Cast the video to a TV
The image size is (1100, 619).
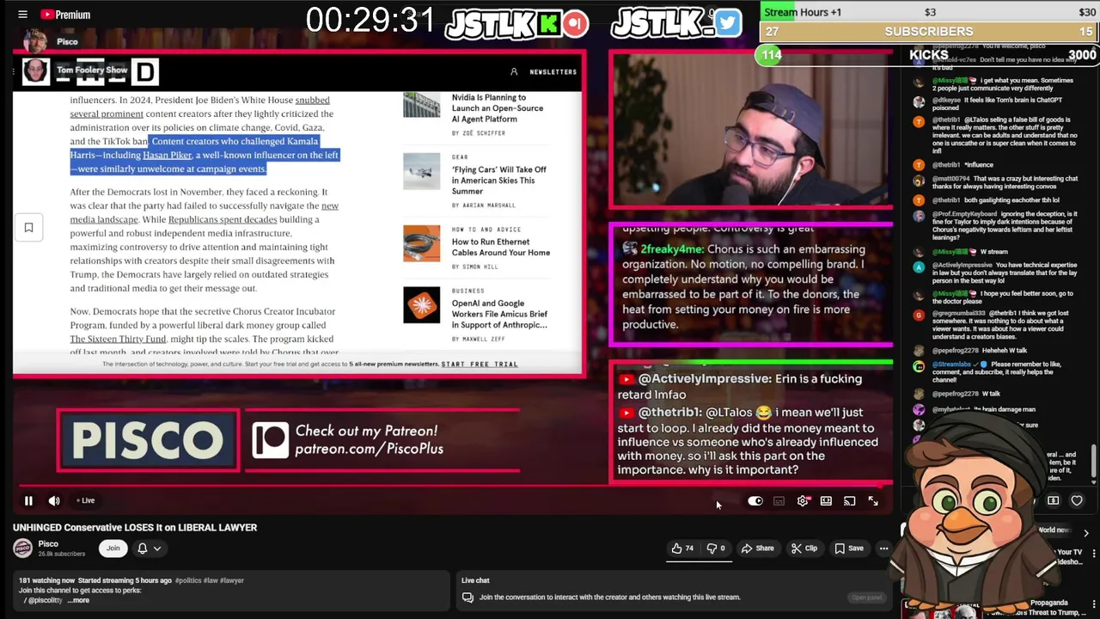click(x=849, y=500)
